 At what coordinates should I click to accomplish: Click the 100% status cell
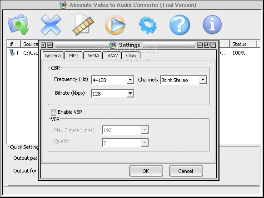click(x=239, y=53)
